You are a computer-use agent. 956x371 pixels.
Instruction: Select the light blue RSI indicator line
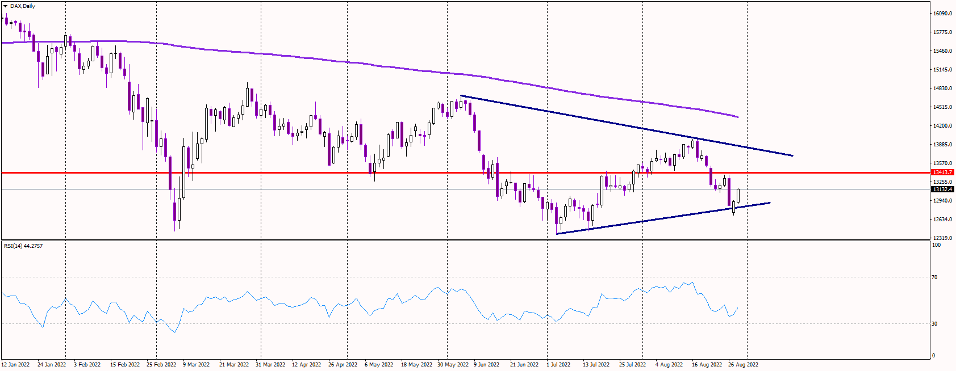(369, 306)
